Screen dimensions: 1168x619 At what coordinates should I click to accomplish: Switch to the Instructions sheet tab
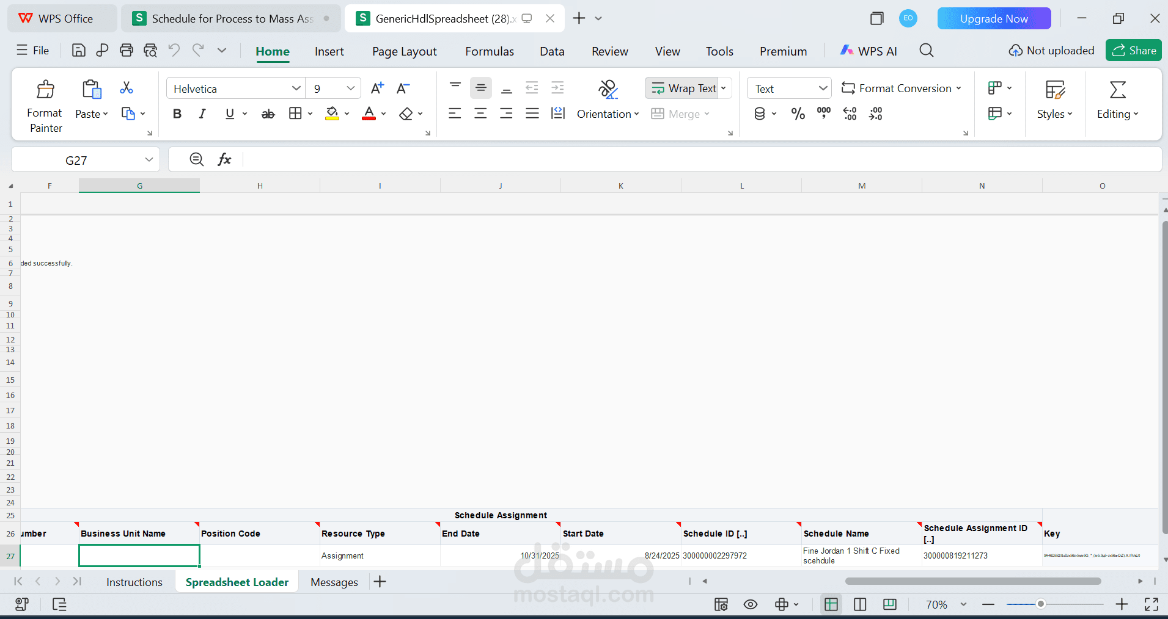pyautogui.click(x=134, y=582)
